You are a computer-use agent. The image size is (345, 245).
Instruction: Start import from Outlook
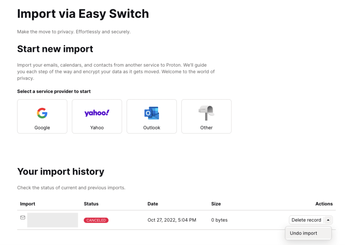(152, 116)
